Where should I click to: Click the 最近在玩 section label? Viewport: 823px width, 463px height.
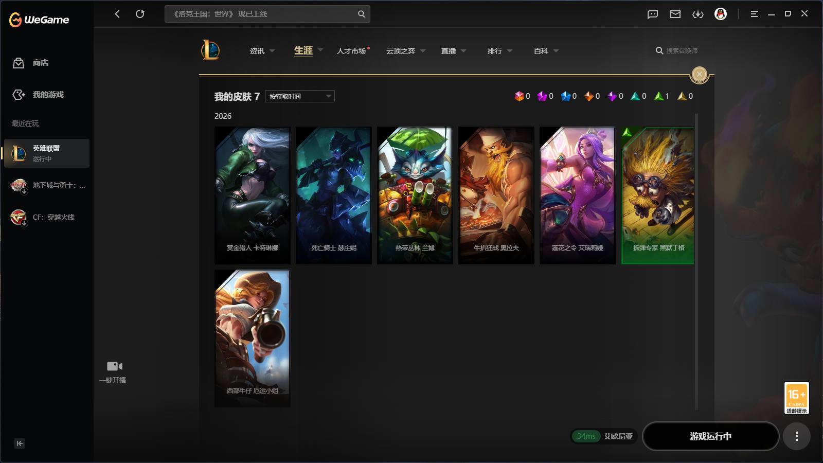25,123
